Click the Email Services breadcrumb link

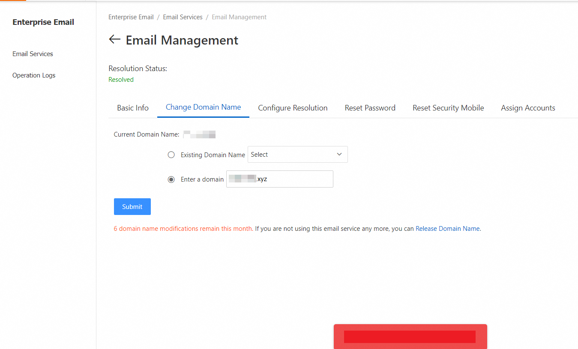click(183, 17)
